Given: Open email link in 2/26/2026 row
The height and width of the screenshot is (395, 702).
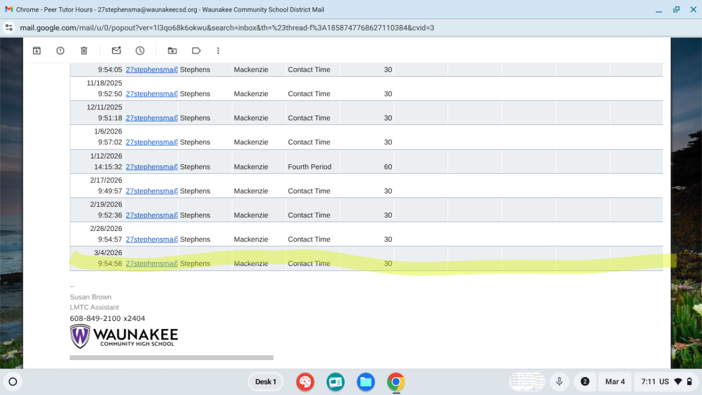Looking at the screenshot, I should [152, 239].
